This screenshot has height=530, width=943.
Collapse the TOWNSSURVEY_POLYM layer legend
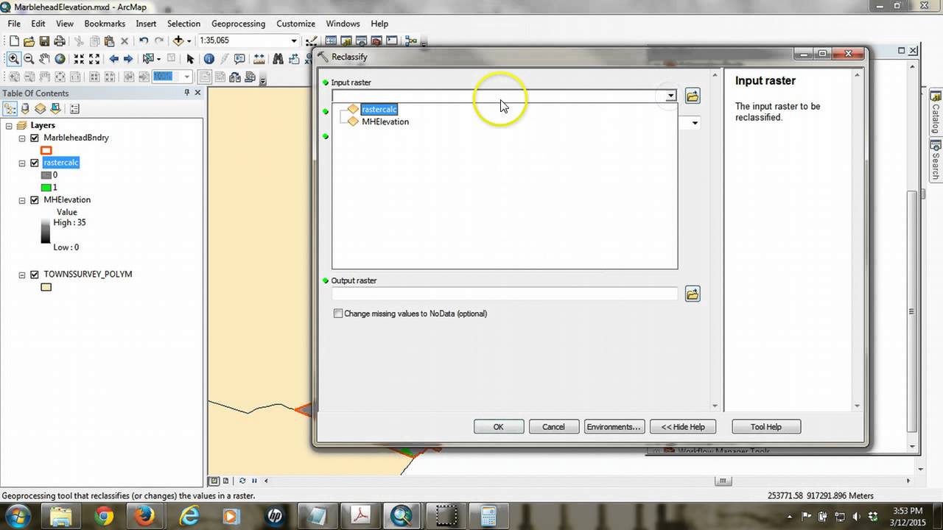tap(23, 275)
